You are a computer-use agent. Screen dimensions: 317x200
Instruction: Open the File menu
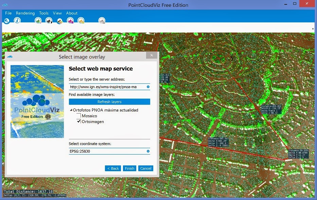[8, 13]
